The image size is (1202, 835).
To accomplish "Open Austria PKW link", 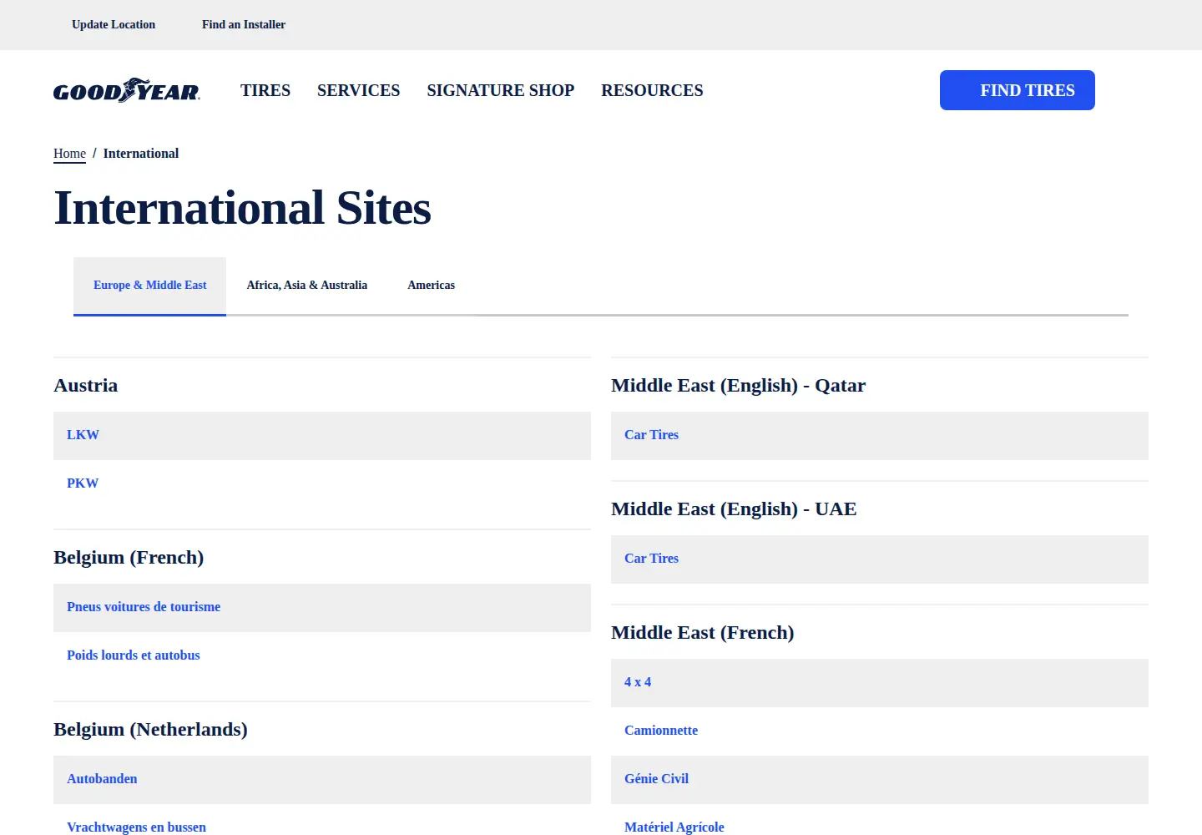I will 83,483.
